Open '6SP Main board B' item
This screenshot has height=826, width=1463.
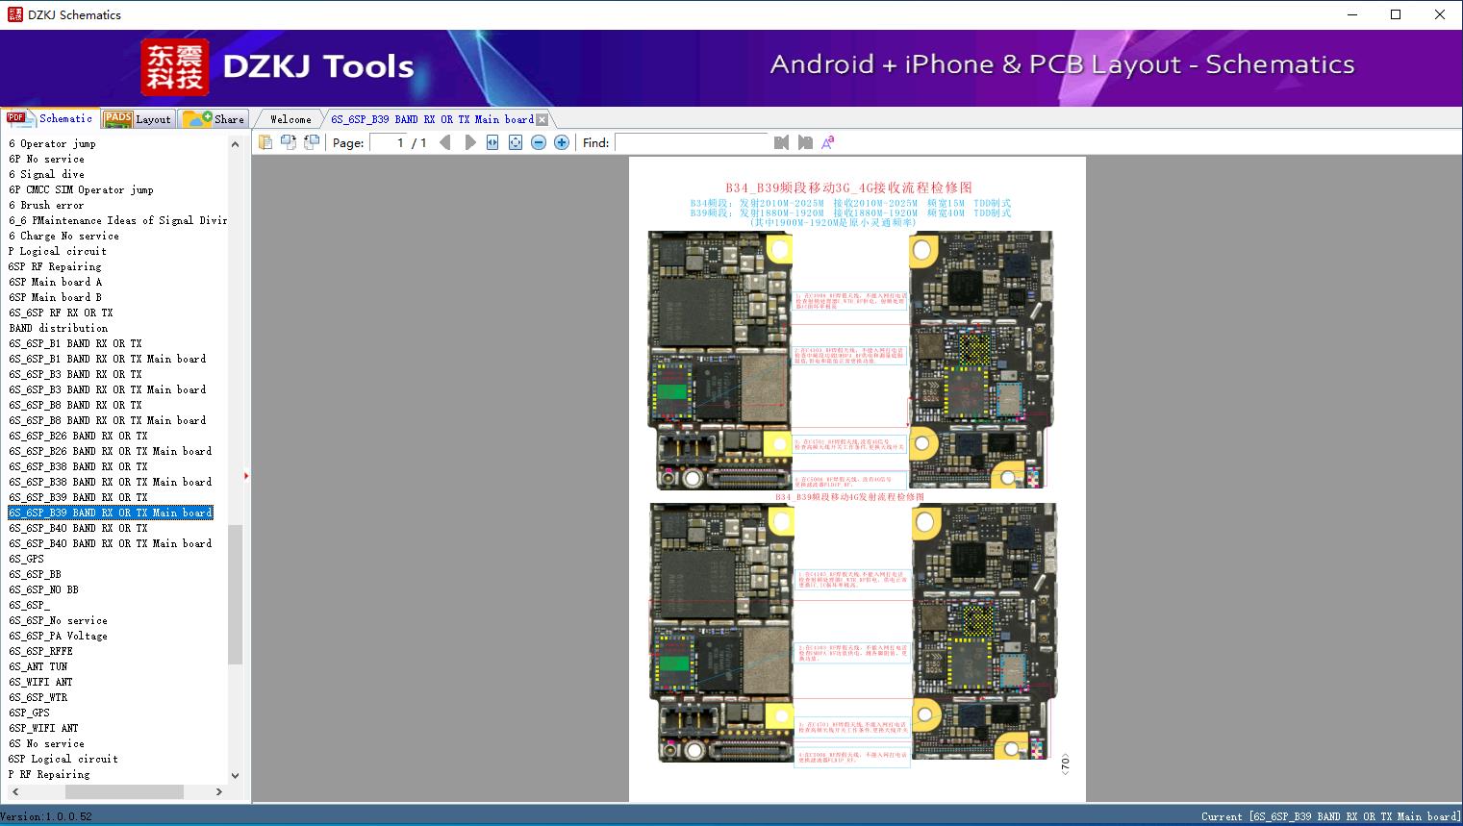click(x=55, y=297)
